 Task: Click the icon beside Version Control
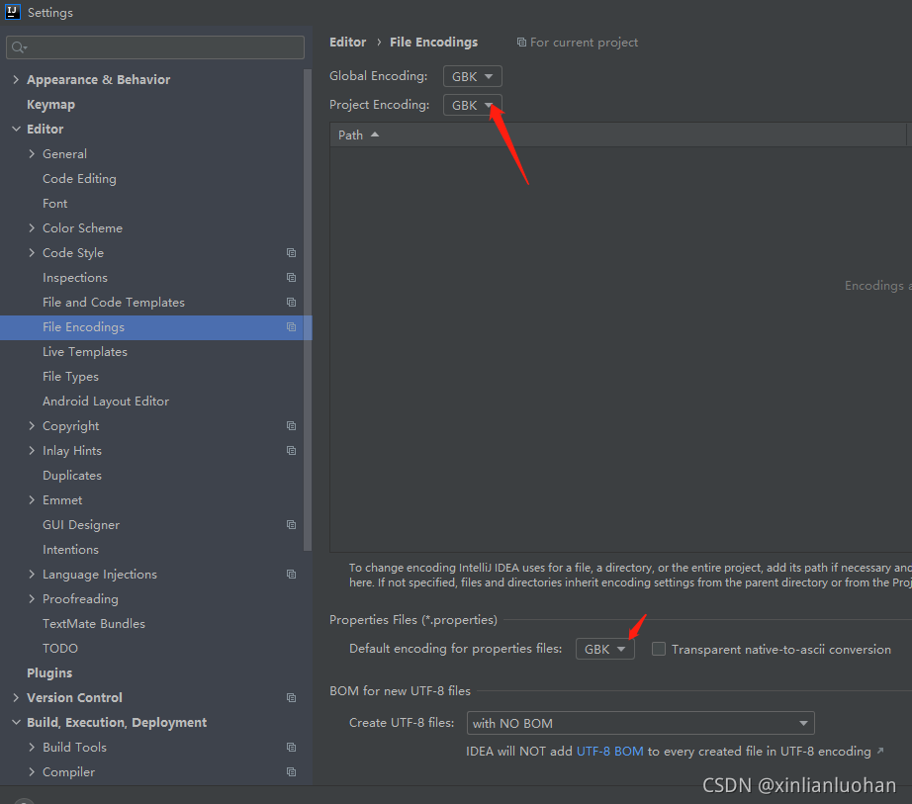pos(291,697)
